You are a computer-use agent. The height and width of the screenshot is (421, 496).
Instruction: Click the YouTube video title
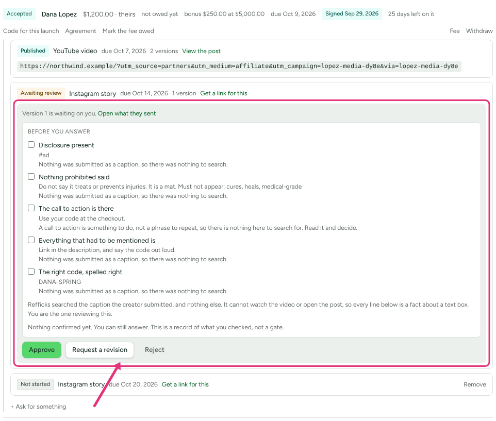(75, 51)
